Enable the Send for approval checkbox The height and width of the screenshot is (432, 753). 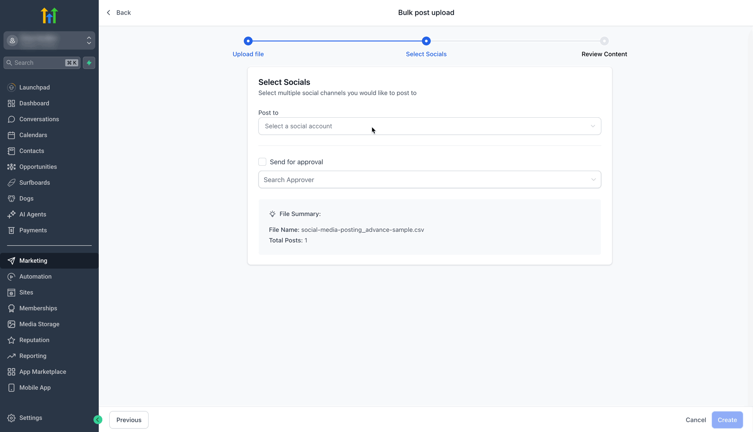(262, 162)
